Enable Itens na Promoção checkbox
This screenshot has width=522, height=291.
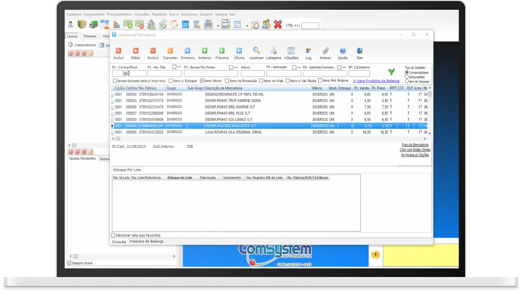pyautogui.click(x=227, y=81)
